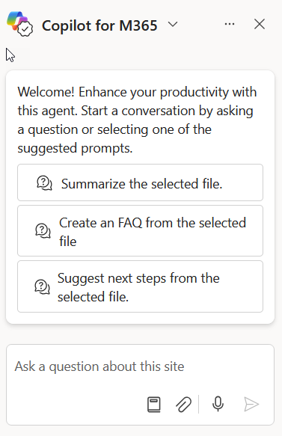Open the more options ellipsis menu
Screen dimensions: 282x436
pos(230,24)
